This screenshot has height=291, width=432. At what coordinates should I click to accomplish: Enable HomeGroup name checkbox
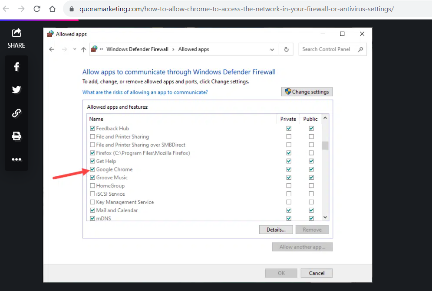[92, 186]
